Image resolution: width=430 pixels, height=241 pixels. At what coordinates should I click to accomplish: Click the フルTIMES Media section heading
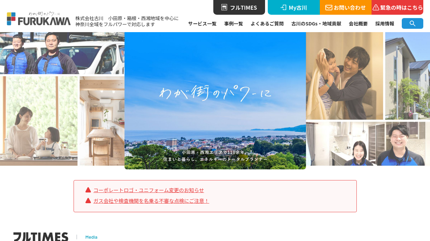[41, 237]
